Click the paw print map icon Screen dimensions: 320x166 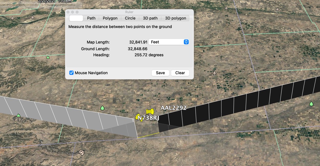pyautogui.click(x=81, y=153)
